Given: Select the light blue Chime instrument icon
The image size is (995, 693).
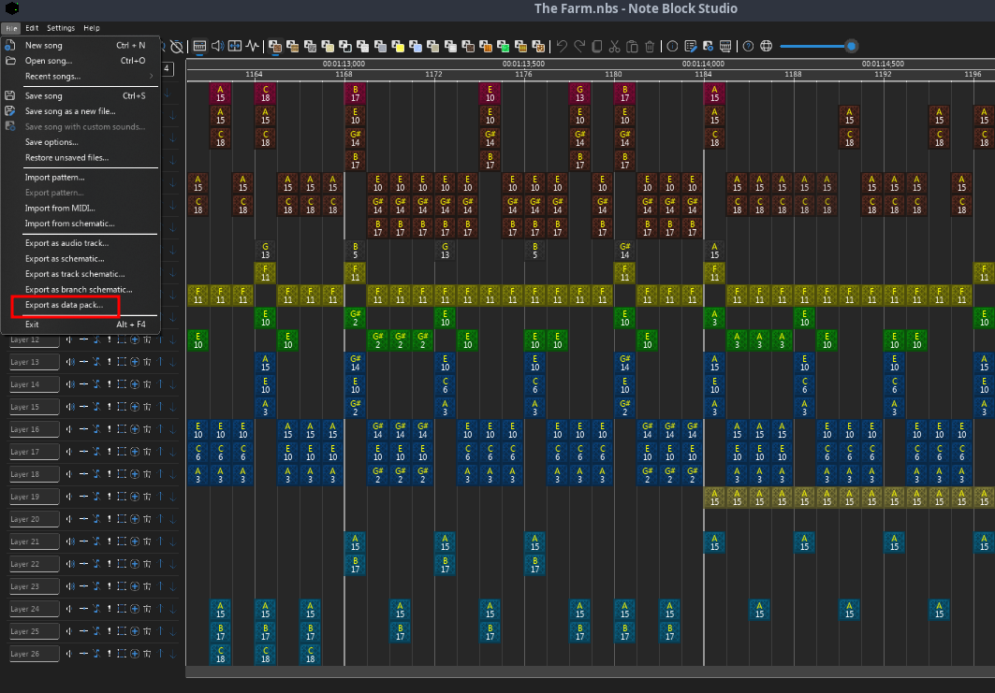Looking at the screenshot, I should point(416,46).
